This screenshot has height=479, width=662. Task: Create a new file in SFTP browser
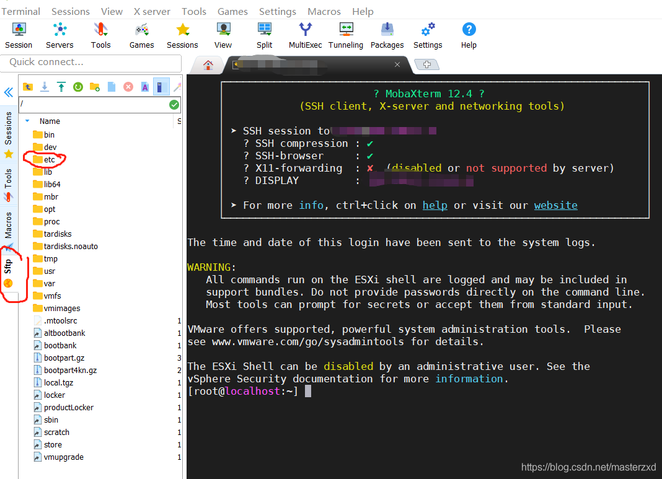[112, 87]
